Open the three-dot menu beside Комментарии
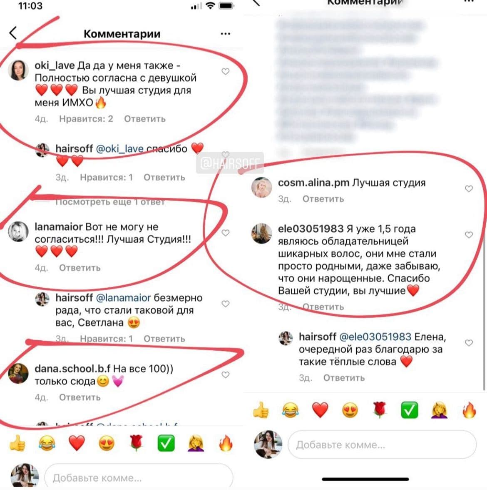The image size is (487, 490). coord(225,34)
